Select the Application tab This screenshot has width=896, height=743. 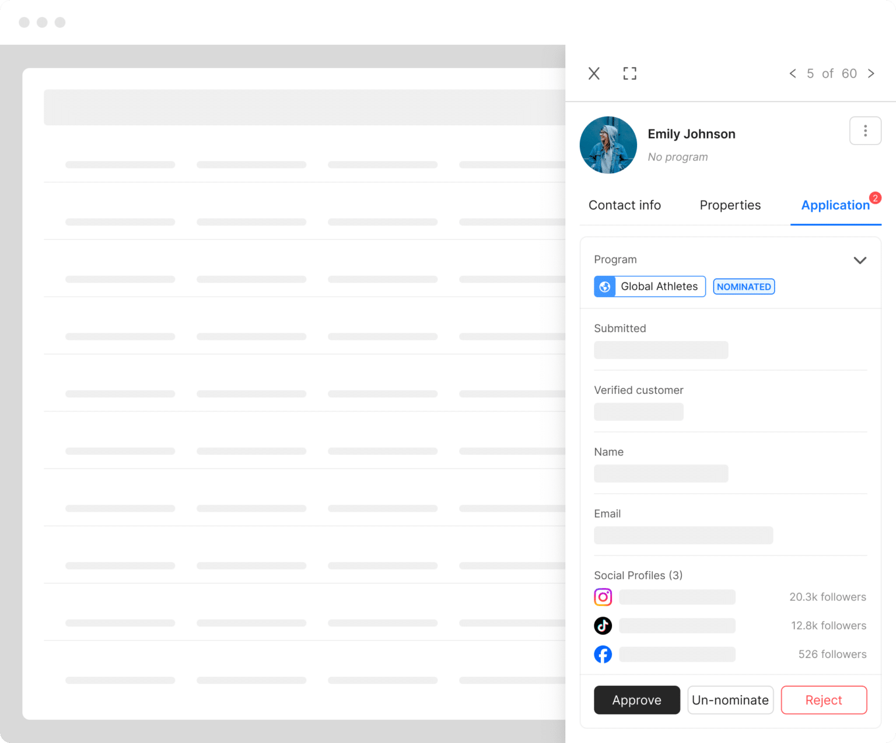[x=835, y=205]
